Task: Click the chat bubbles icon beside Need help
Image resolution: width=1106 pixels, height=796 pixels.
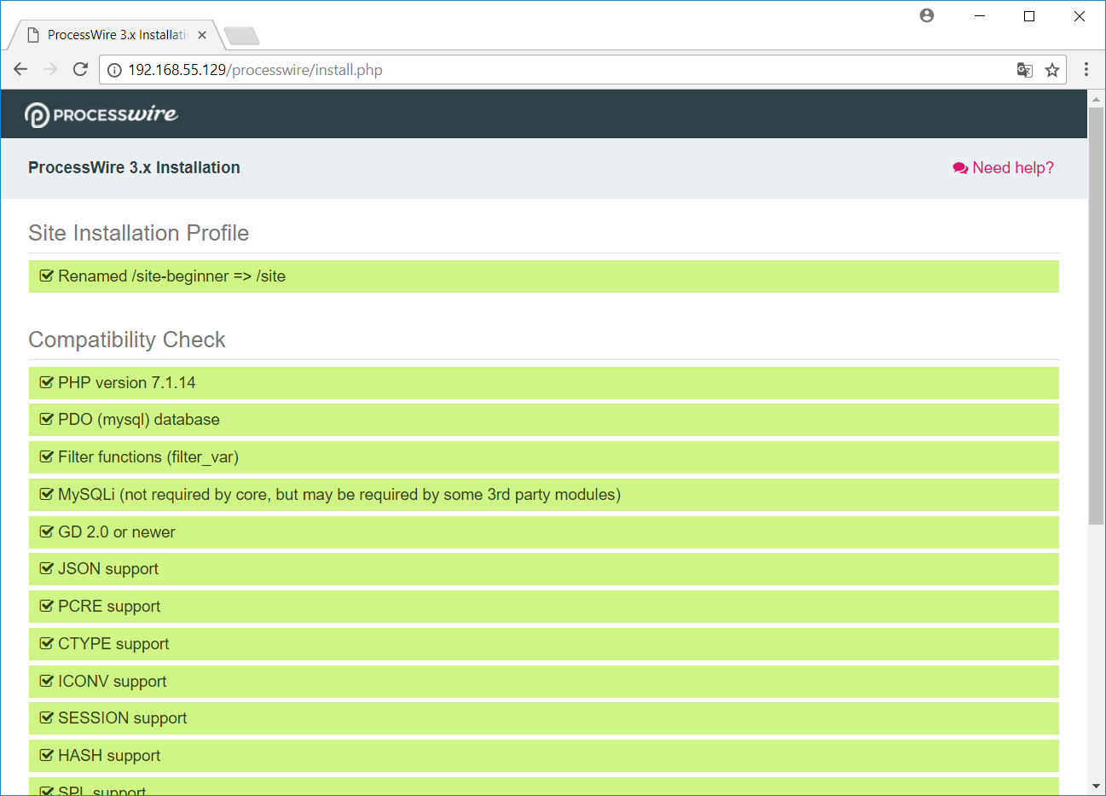Action: pos(960,168)
